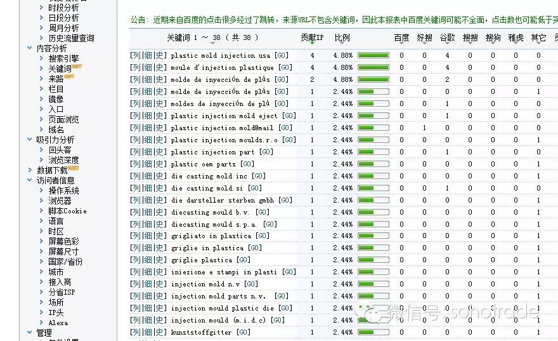Open 城市 in the sidebar
The width and height of the screenshot is (558, 341).
click(56, 272)
